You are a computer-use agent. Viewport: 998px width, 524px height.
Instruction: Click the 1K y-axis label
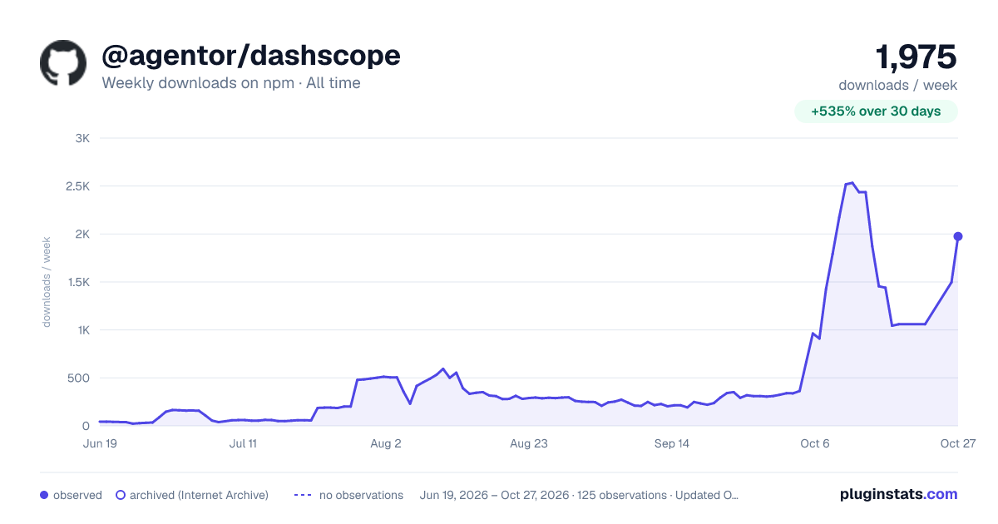83,330
